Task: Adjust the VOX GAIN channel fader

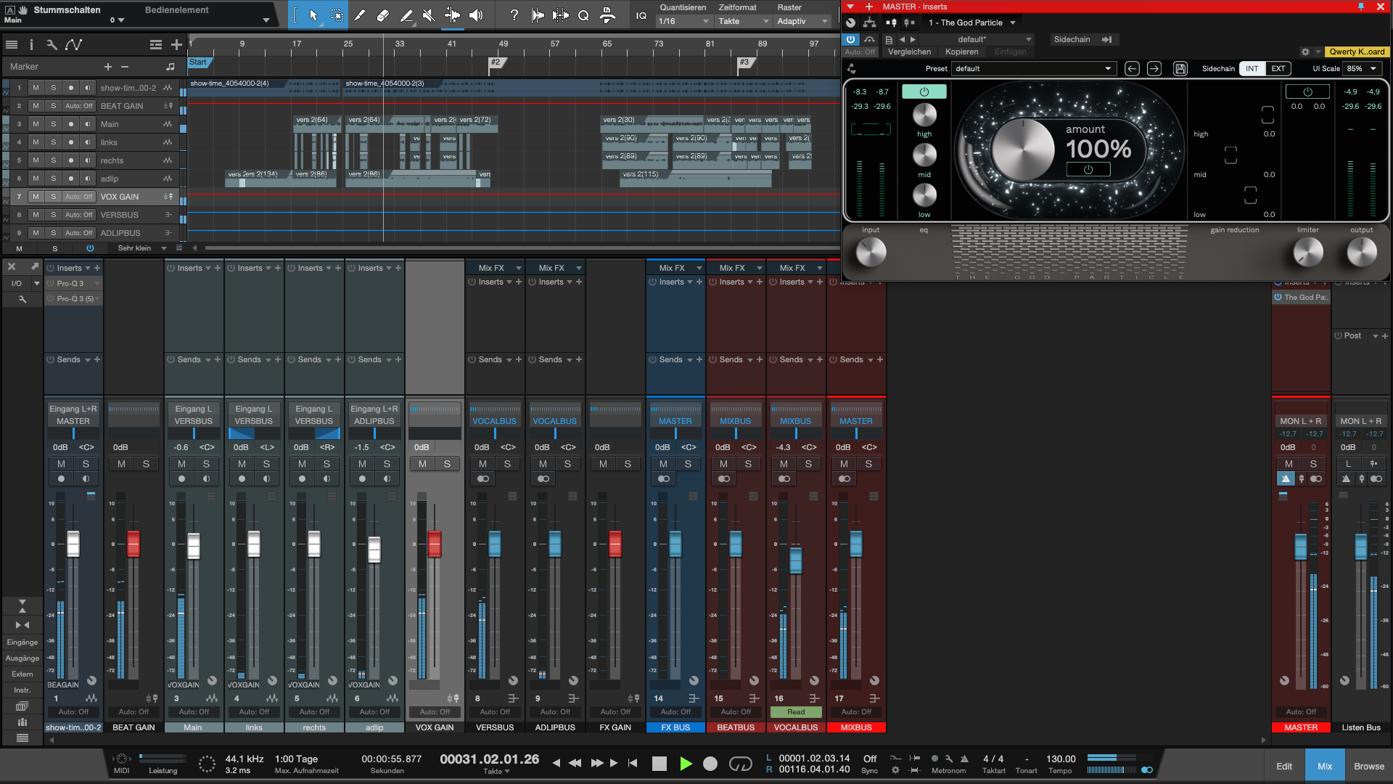Action: click(434, 543)
